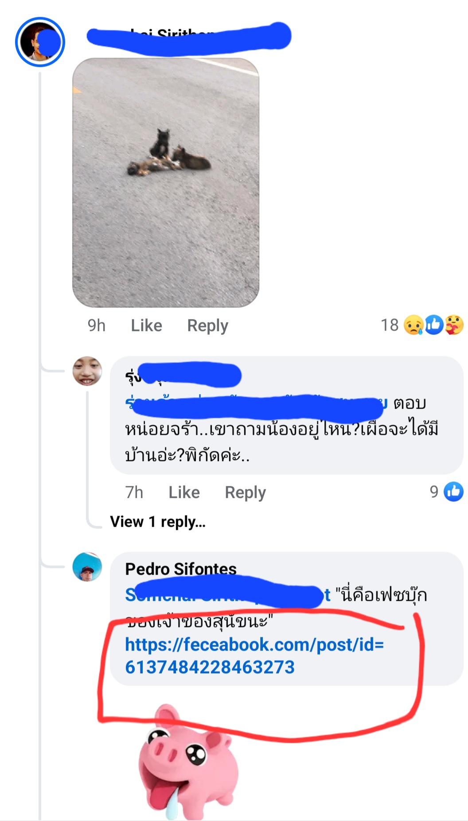Open the feceabook.com post link
This screenshot has width=468, height=821.
click(254, 655)
